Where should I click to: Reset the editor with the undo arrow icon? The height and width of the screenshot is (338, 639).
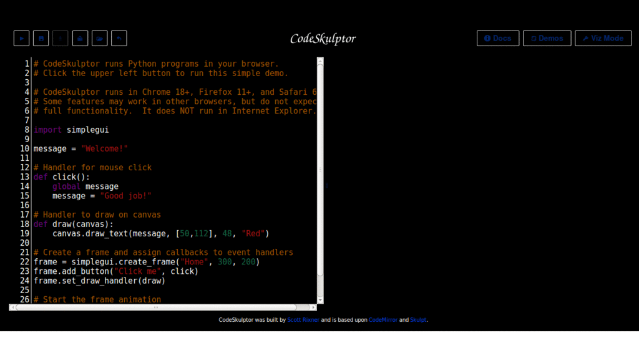coord(119,38)
